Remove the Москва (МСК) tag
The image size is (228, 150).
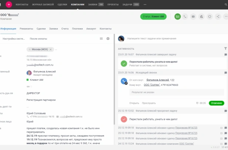51,49
